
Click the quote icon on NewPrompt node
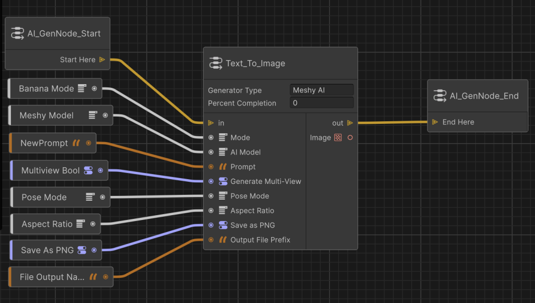click(x=76, y=143)
